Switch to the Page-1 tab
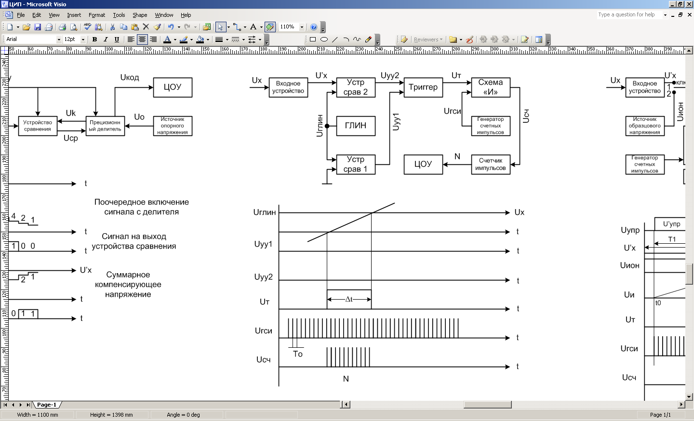The height and width of the screenshot is (421, 694). 47,405
